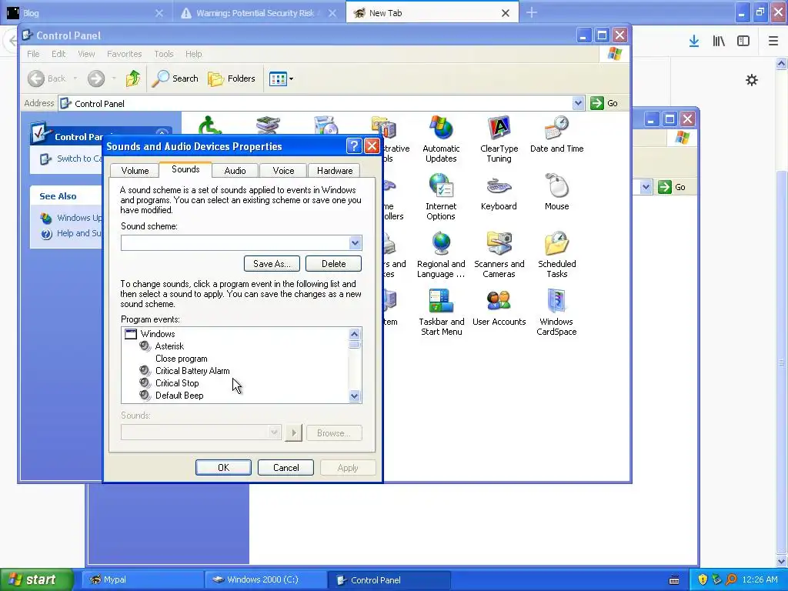Open the Tools menu
The image size is (788, 591).
(x=163, y=54)
